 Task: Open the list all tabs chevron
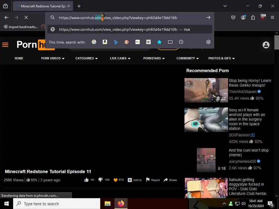point(225,6)
